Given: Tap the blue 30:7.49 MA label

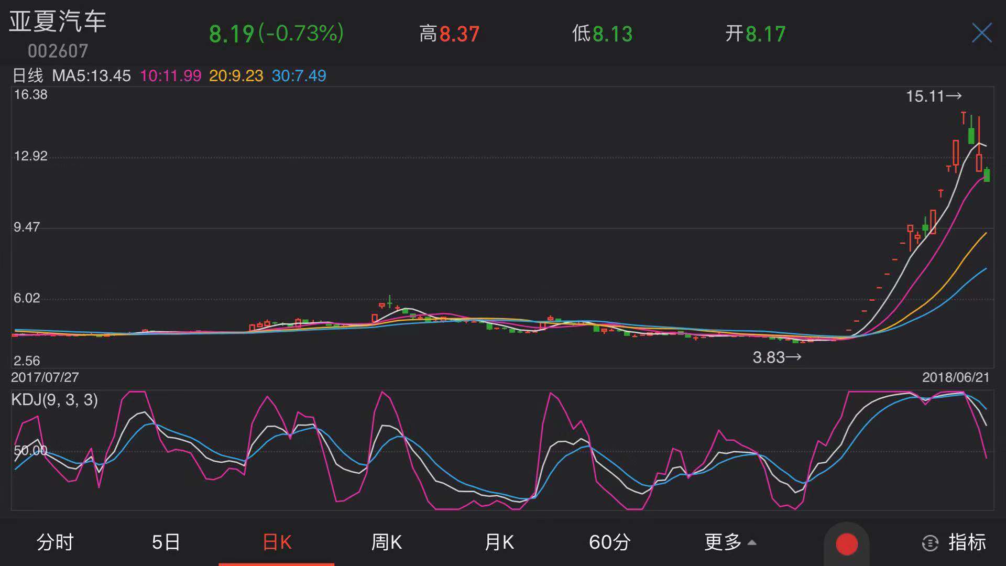Looking at the screenshot, I should [x=299, y=75].
